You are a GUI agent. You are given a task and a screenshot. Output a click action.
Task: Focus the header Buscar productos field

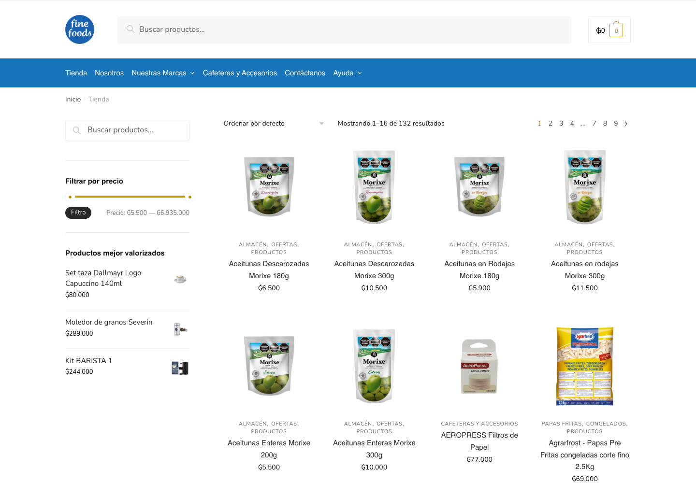344,30
